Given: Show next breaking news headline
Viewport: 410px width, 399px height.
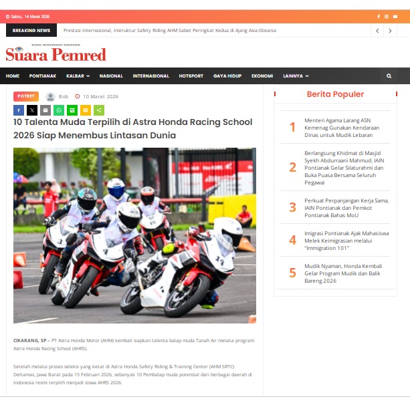Looking at the screenshot, I should pos(391,31).
